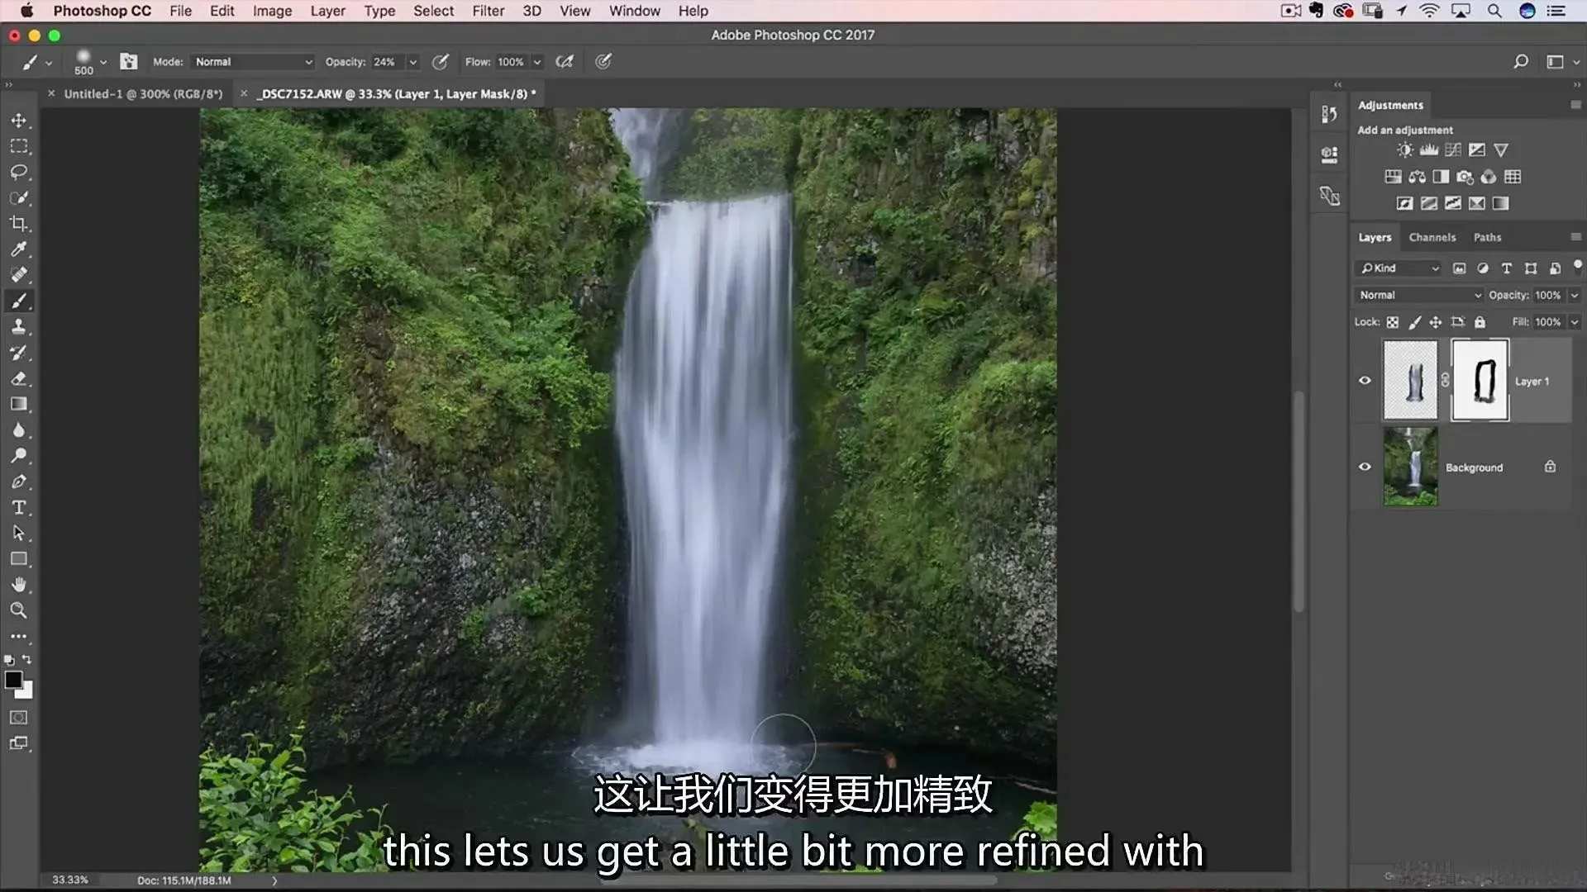This screenshot has width=1587, height=892.
Task: Enable airbrush-style build-up
Action: click(x=565, y=62)
